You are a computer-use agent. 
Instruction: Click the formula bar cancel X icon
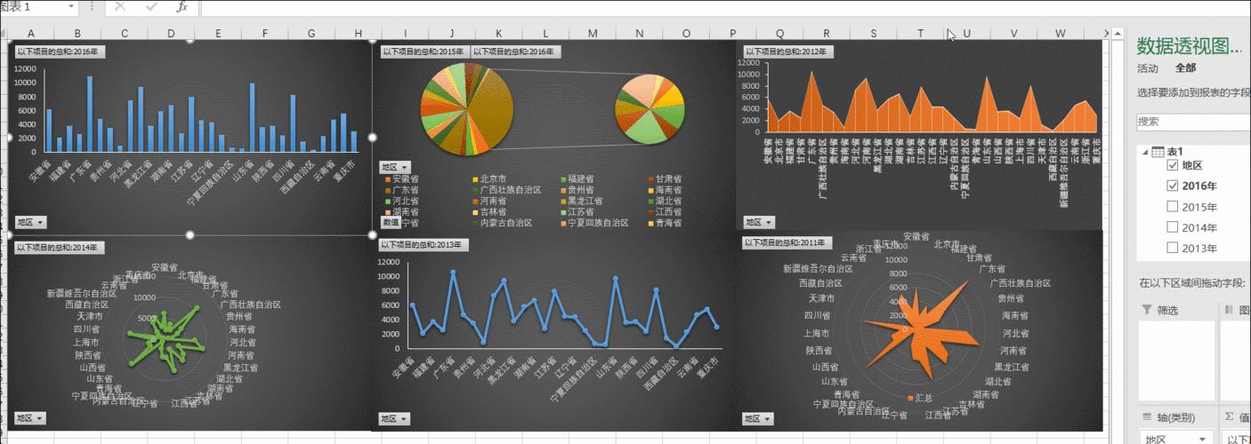(x=120, y=7)
